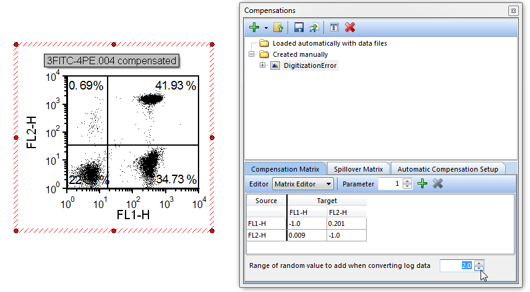Screen dimensions: 530x292
Task: Decrease the random value range with down arrow
Action: (479, 269)
